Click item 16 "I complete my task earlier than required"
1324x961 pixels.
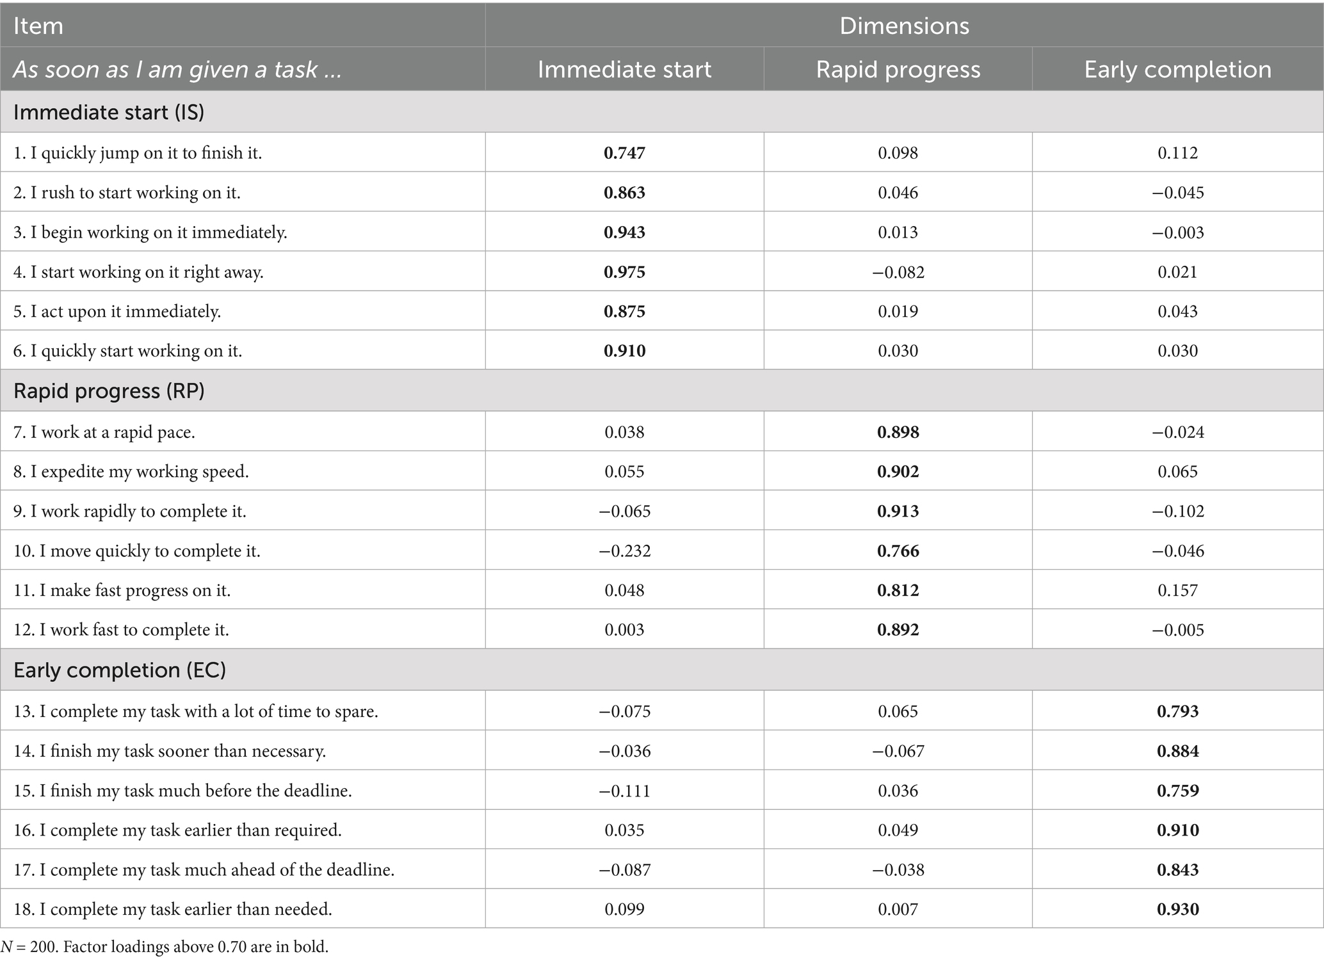click(x=177, y=830)
